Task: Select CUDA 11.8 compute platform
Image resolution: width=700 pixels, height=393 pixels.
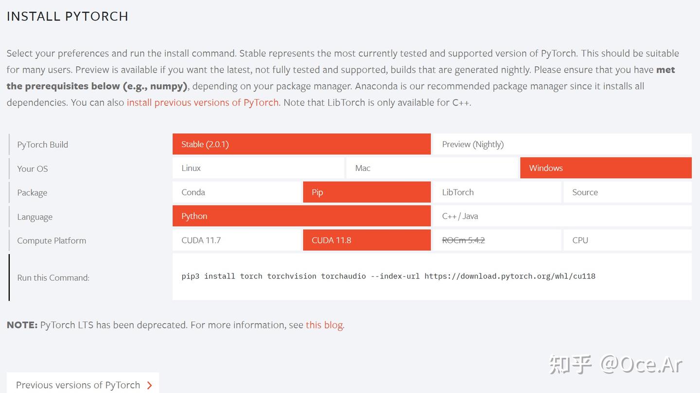Action: coord(367,240)
